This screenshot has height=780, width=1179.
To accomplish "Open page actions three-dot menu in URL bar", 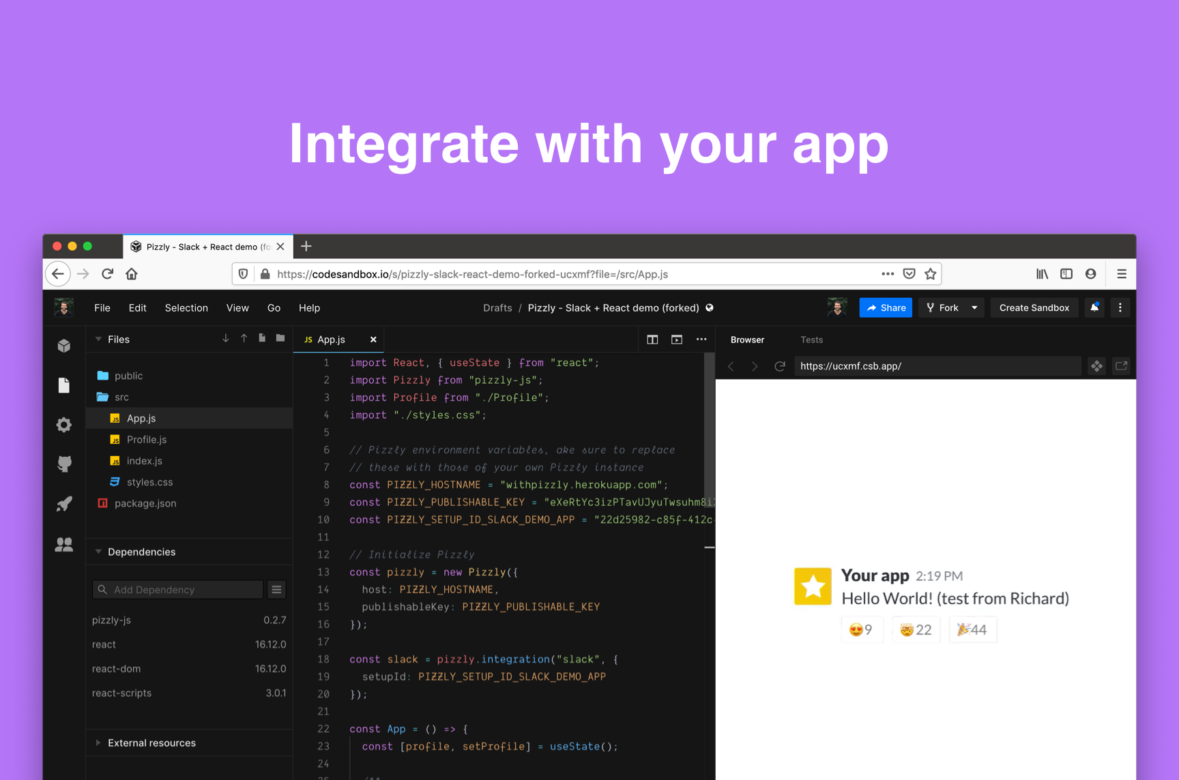I will 888,274.
